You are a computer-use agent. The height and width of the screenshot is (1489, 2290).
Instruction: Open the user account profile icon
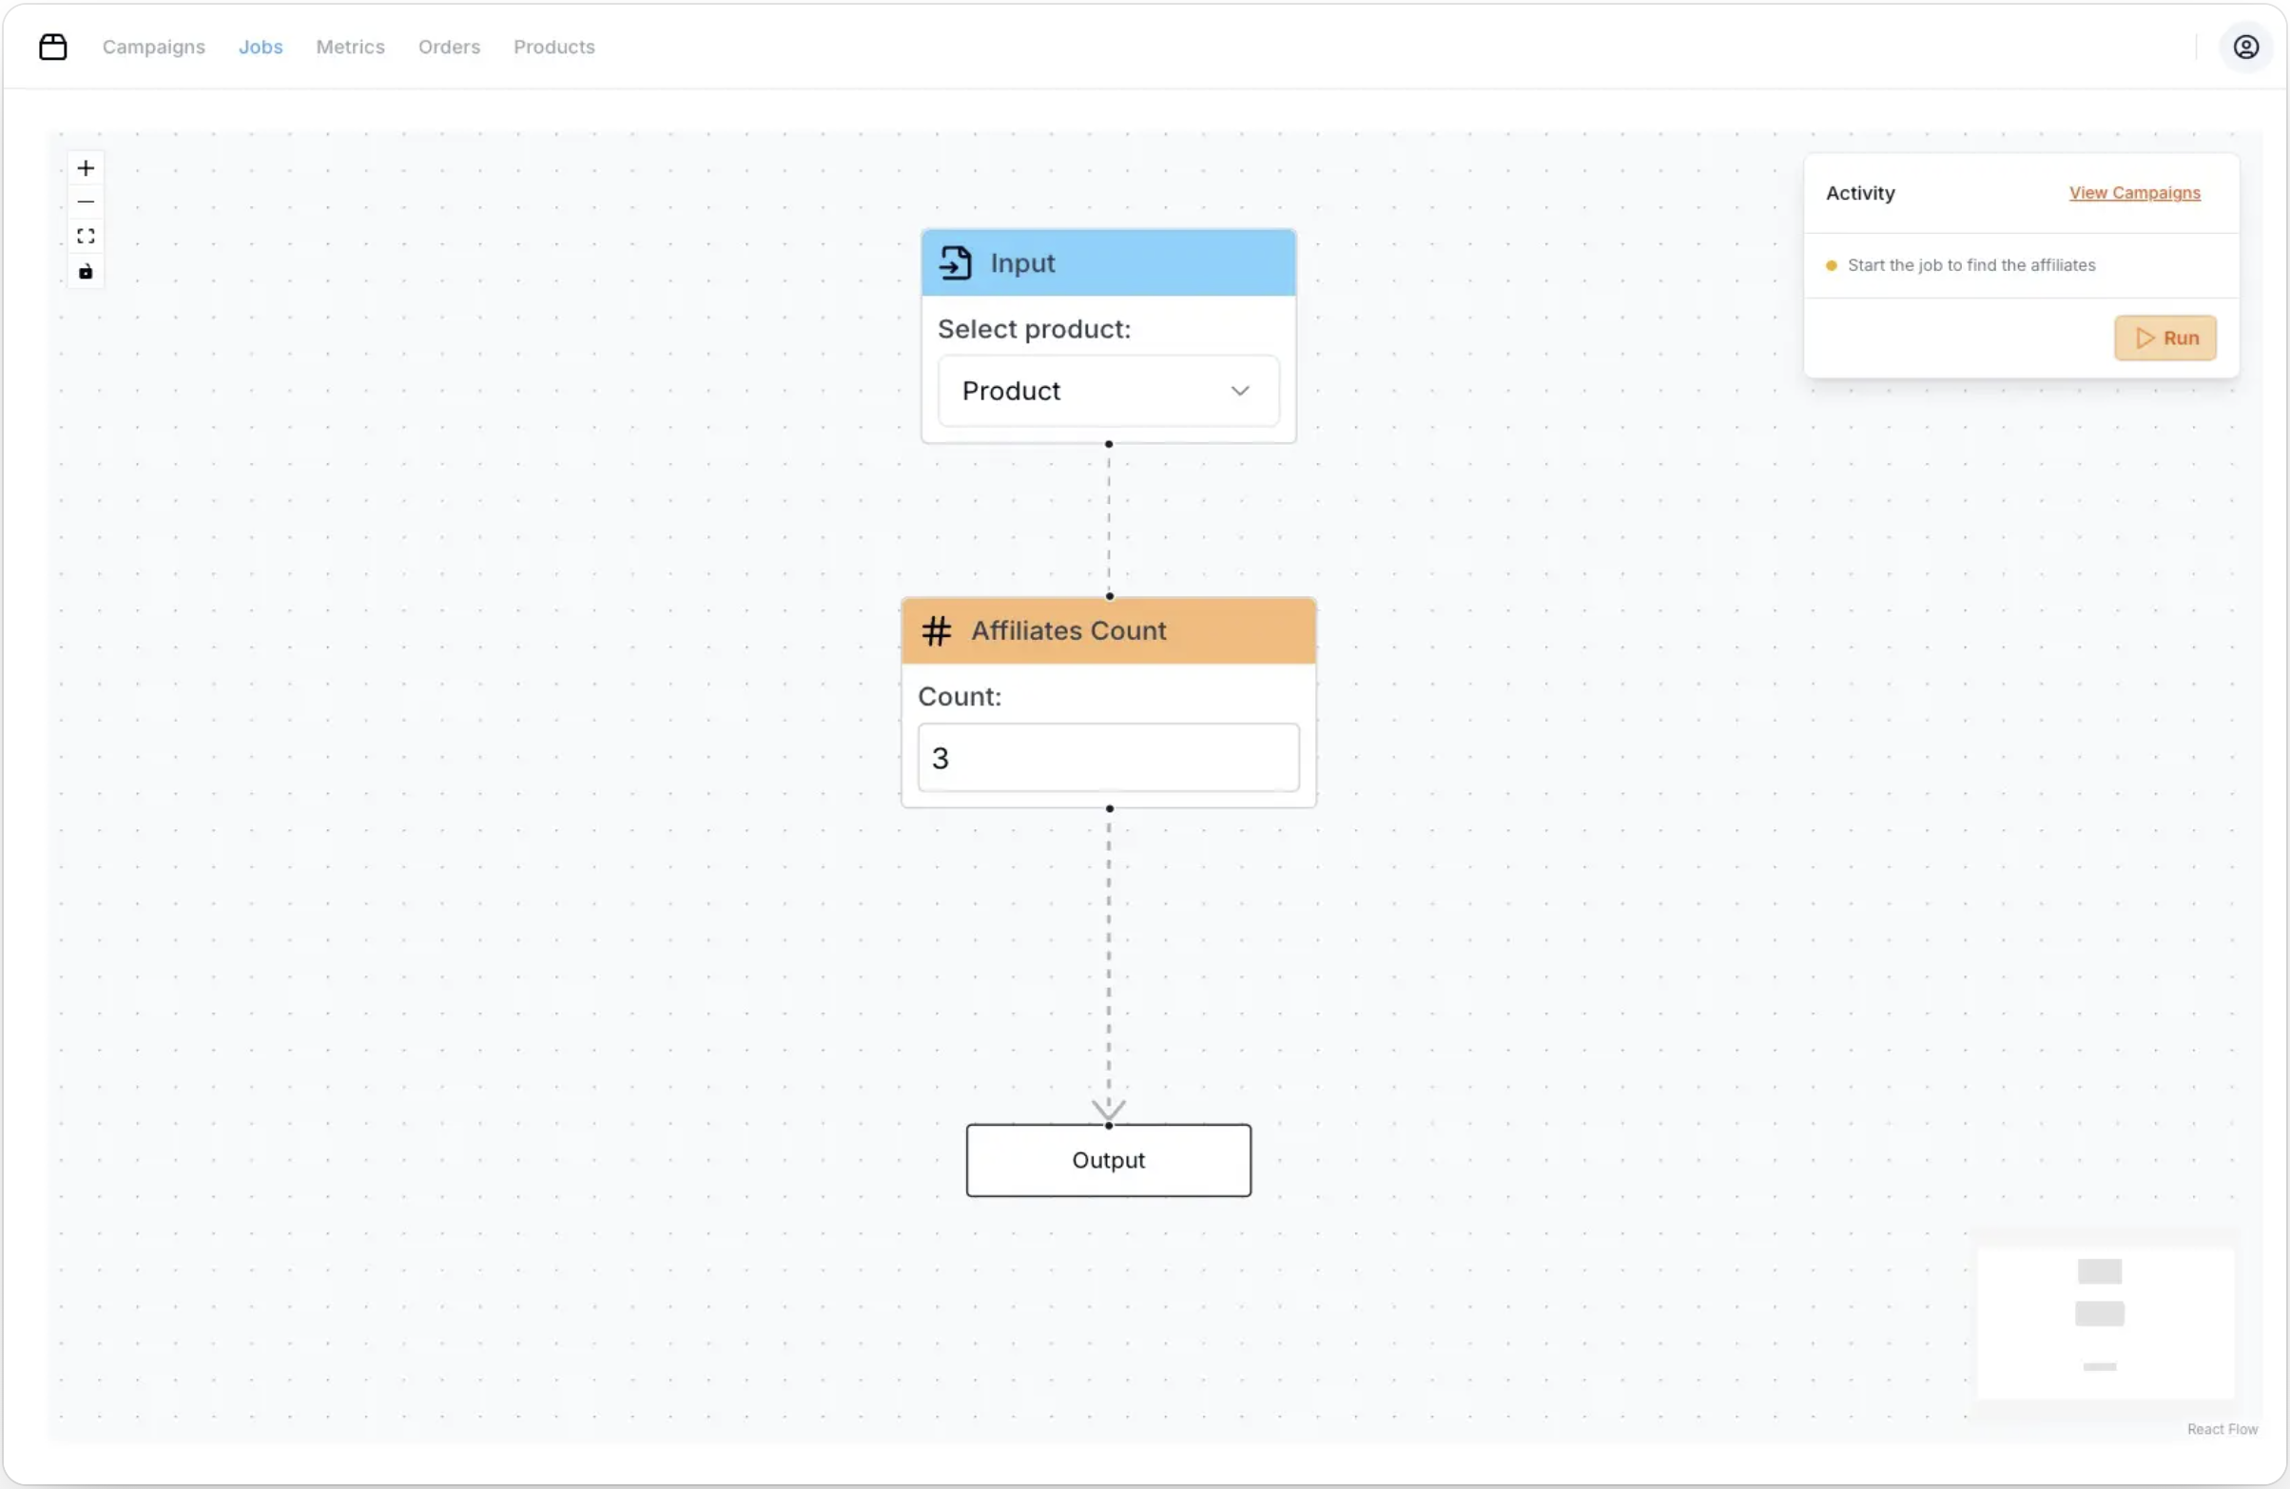coord(2245,47)
